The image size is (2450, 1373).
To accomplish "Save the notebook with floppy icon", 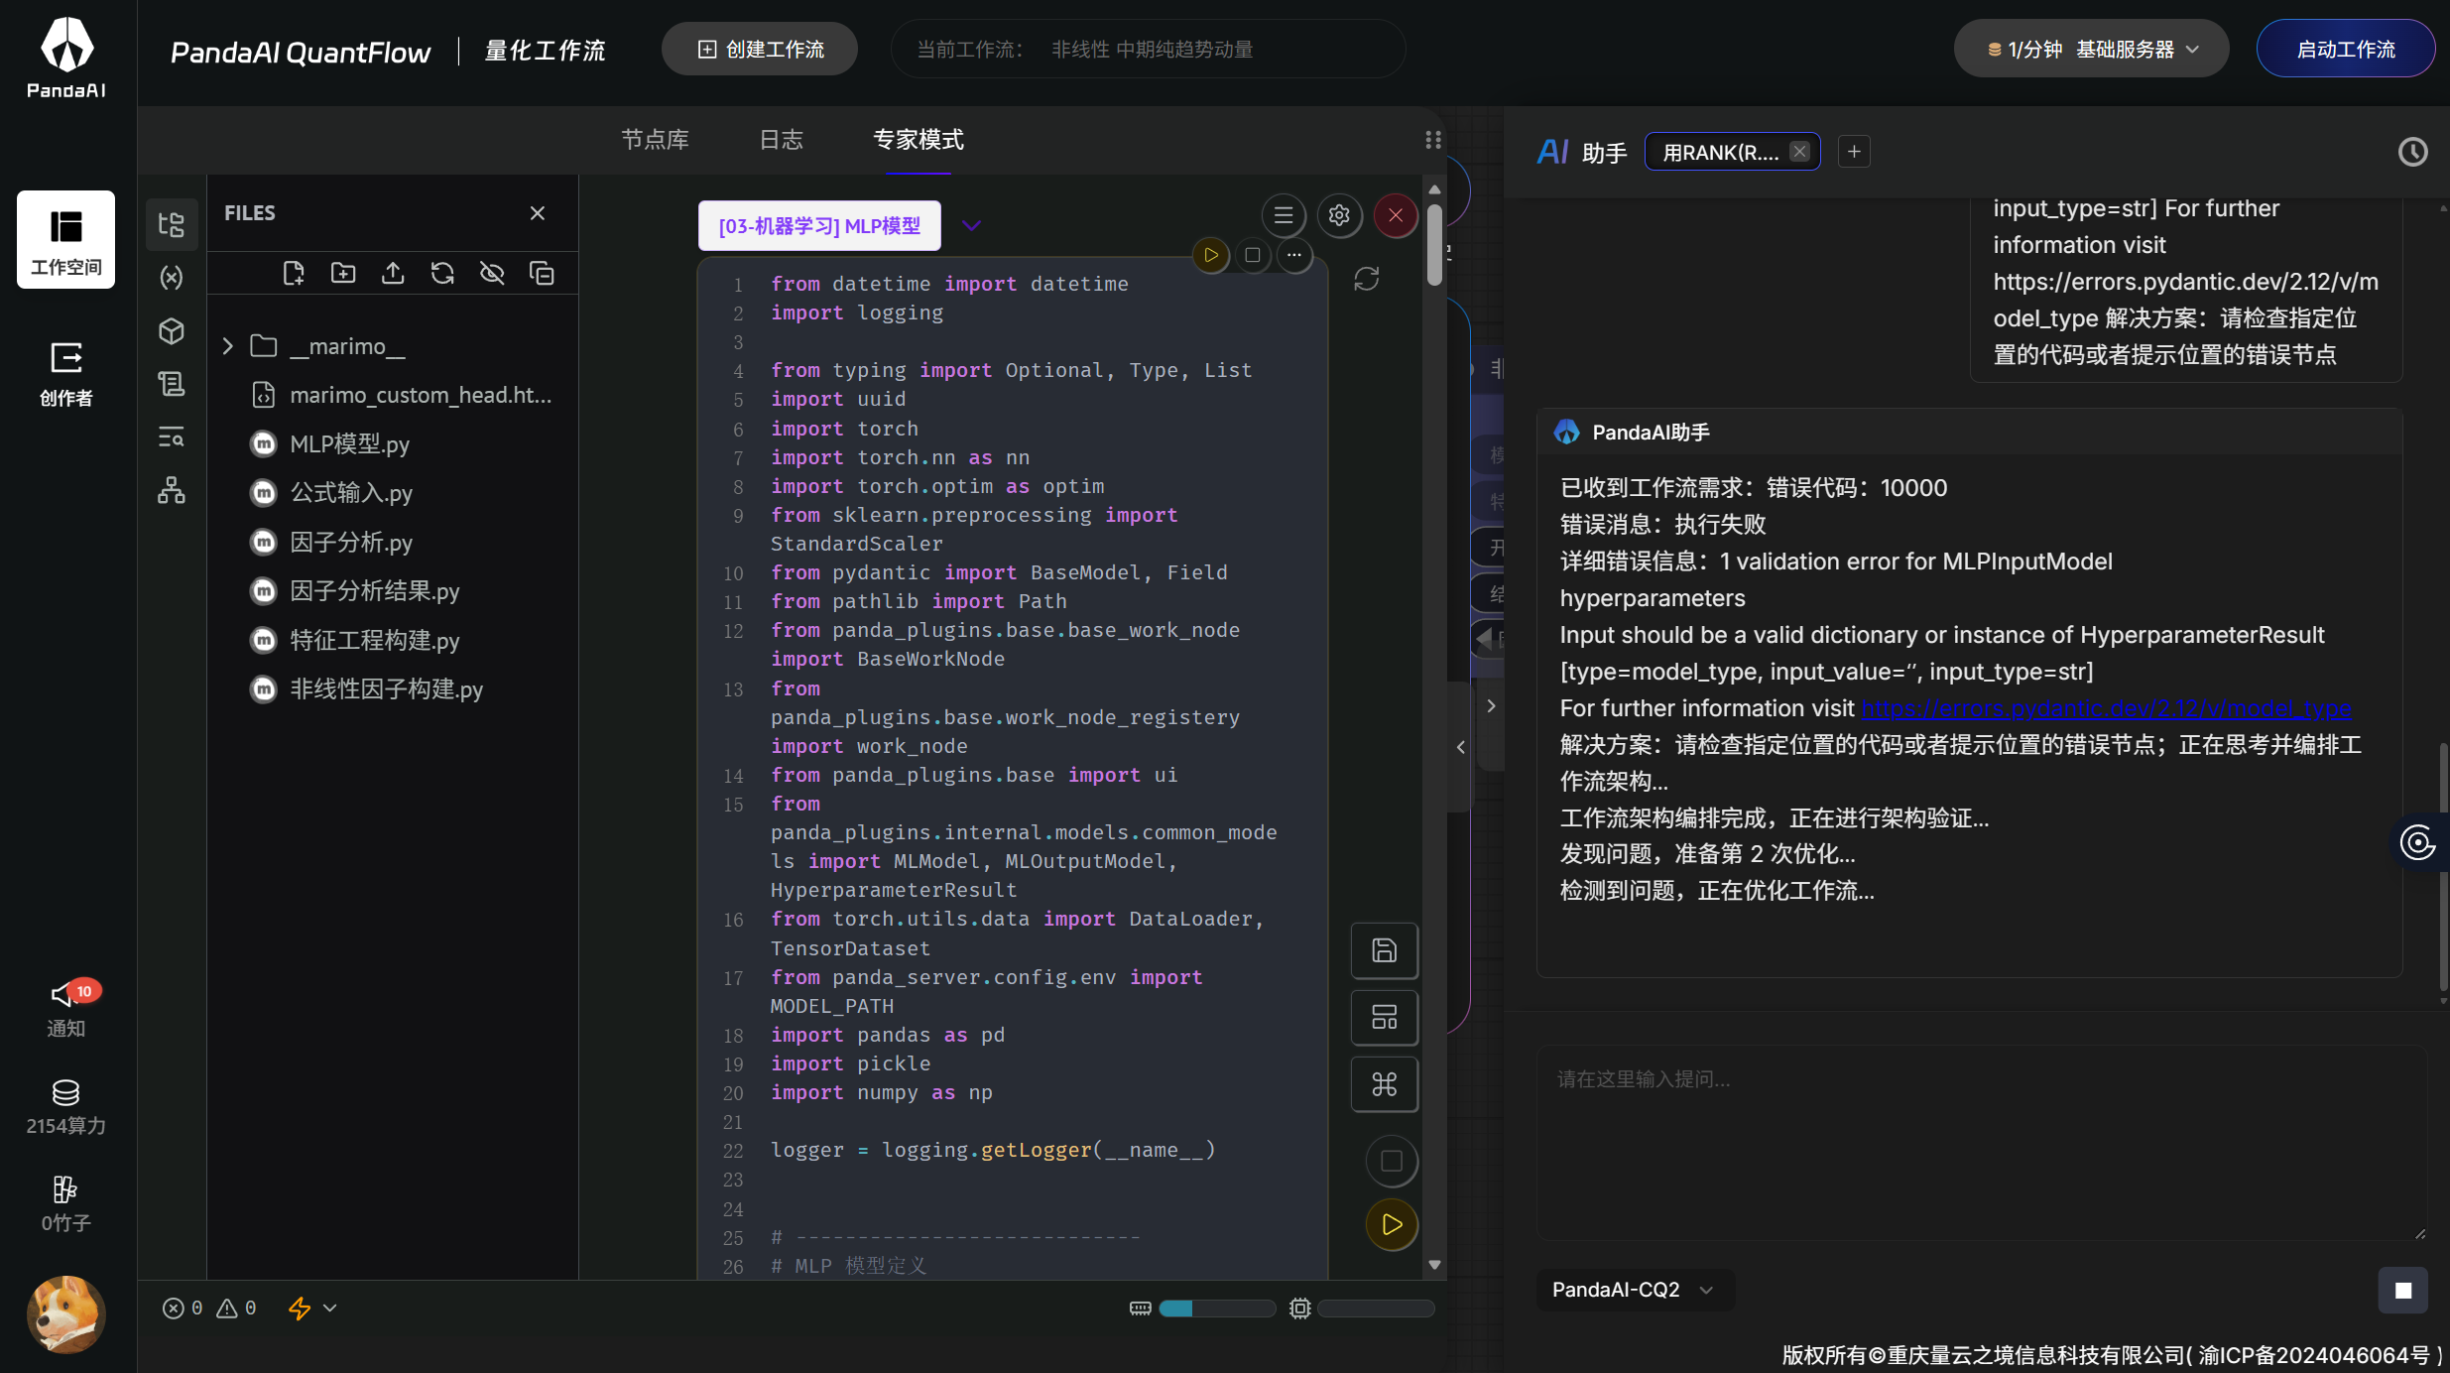I will click(x=1385, y=950).
